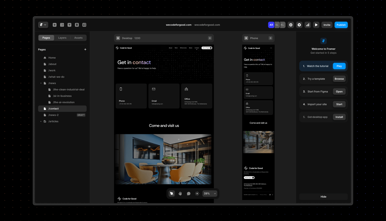Click the SL collaborator avatar
386x221 pixels.
click(x=277, y=25)
